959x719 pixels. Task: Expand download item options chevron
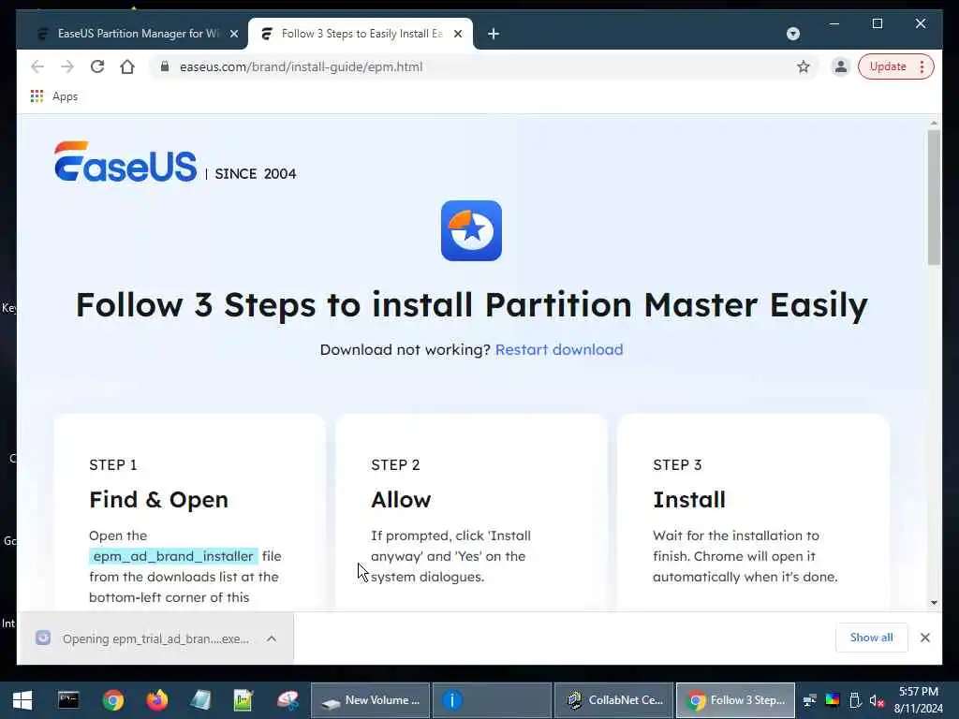[272, 638]
